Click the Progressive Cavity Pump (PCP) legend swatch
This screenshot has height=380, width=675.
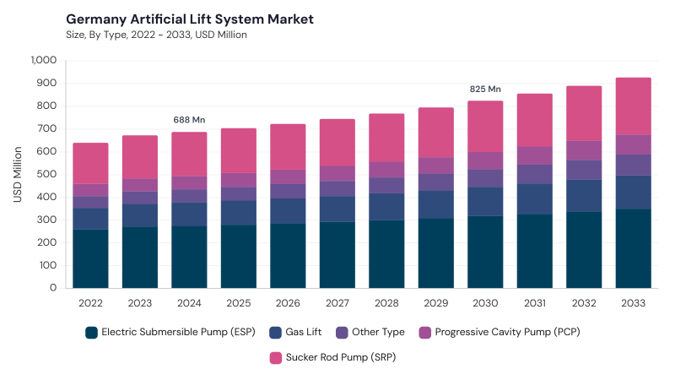coord(425,333)
